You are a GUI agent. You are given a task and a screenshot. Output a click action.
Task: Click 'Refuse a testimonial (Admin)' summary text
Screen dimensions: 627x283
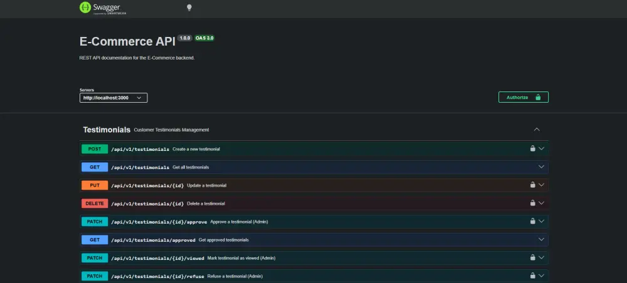(x=235, y=276)
